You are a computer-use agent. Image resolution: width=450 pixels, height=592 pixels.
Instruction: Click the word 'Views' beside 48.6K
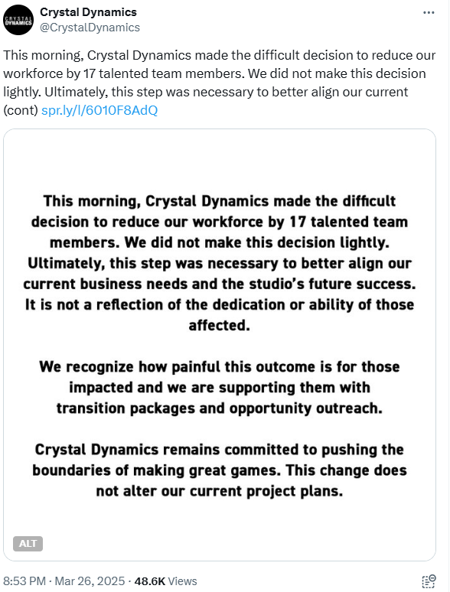(x=182, y=581)
